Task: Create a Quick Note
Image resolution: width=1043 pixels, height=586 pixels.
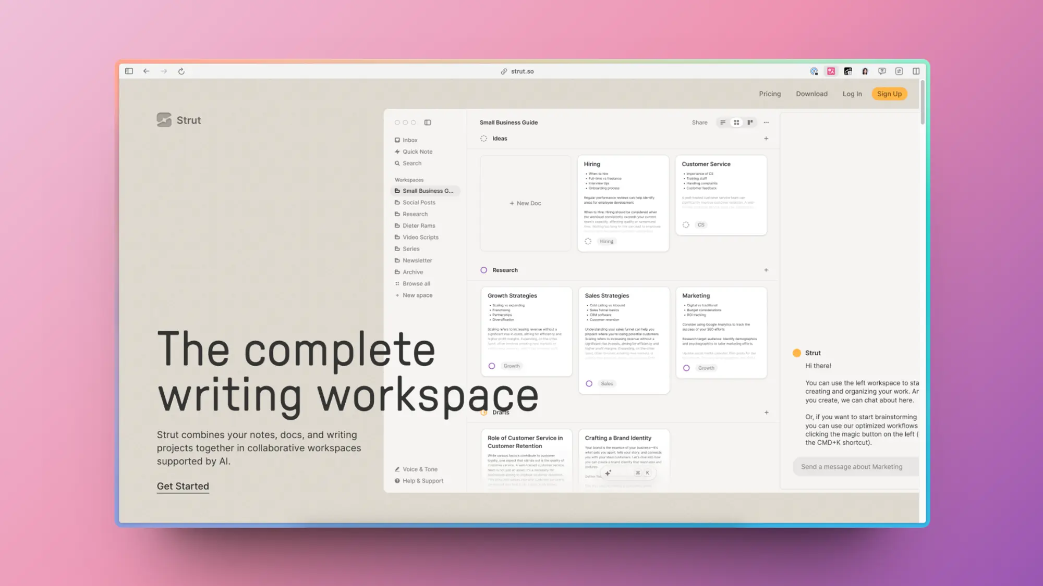Action: (414, 152)
